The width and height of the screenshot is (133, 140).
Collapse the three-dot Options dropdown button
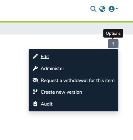click(113, 44)
